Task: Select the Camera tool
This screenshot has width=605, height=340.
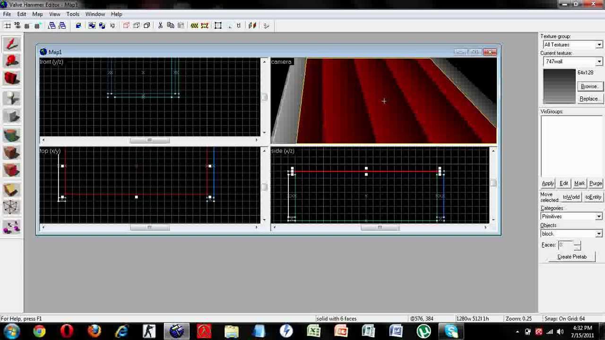Action: click(x=11, y=78)
